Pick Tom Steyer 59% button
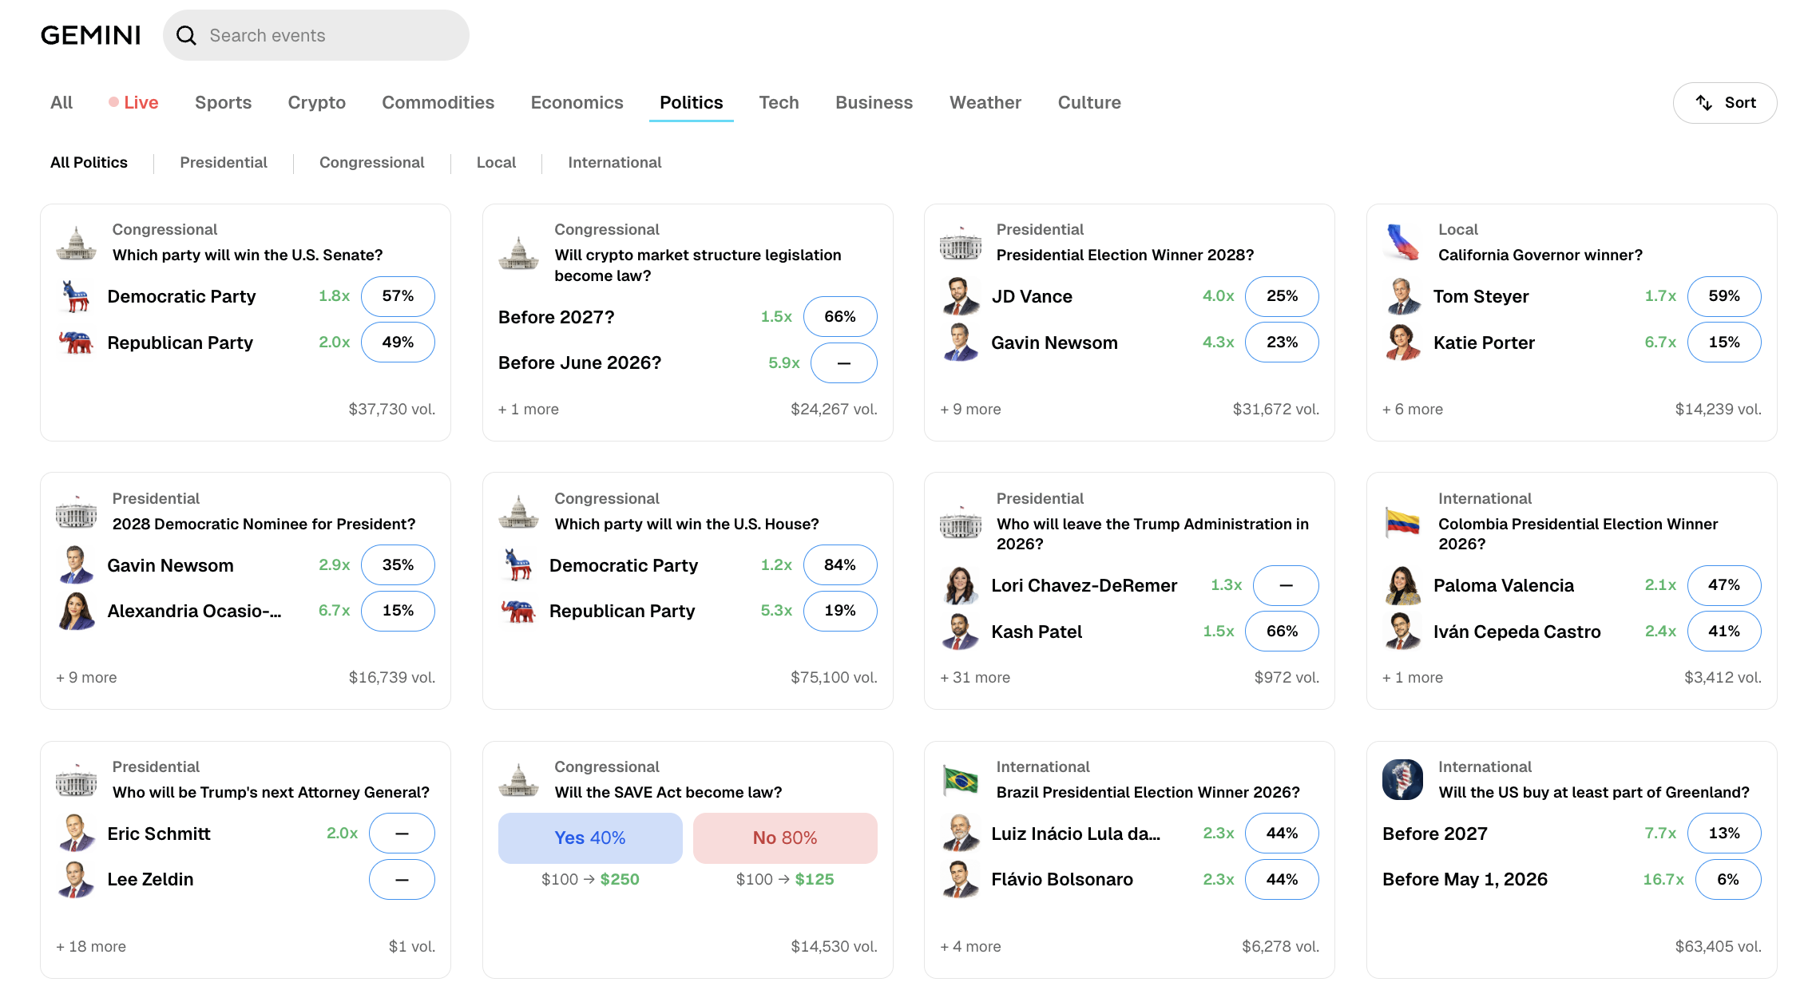This screenshot has height=998, width=1808. (x=1724, y=296)
